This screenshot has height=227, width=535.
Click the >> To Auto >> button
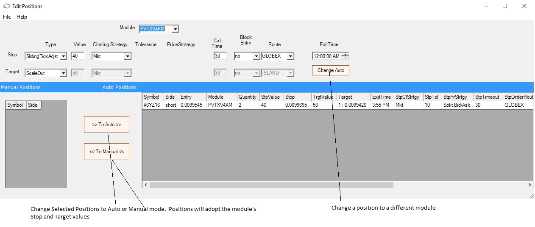pyautogui.click(x=106, y=125)
